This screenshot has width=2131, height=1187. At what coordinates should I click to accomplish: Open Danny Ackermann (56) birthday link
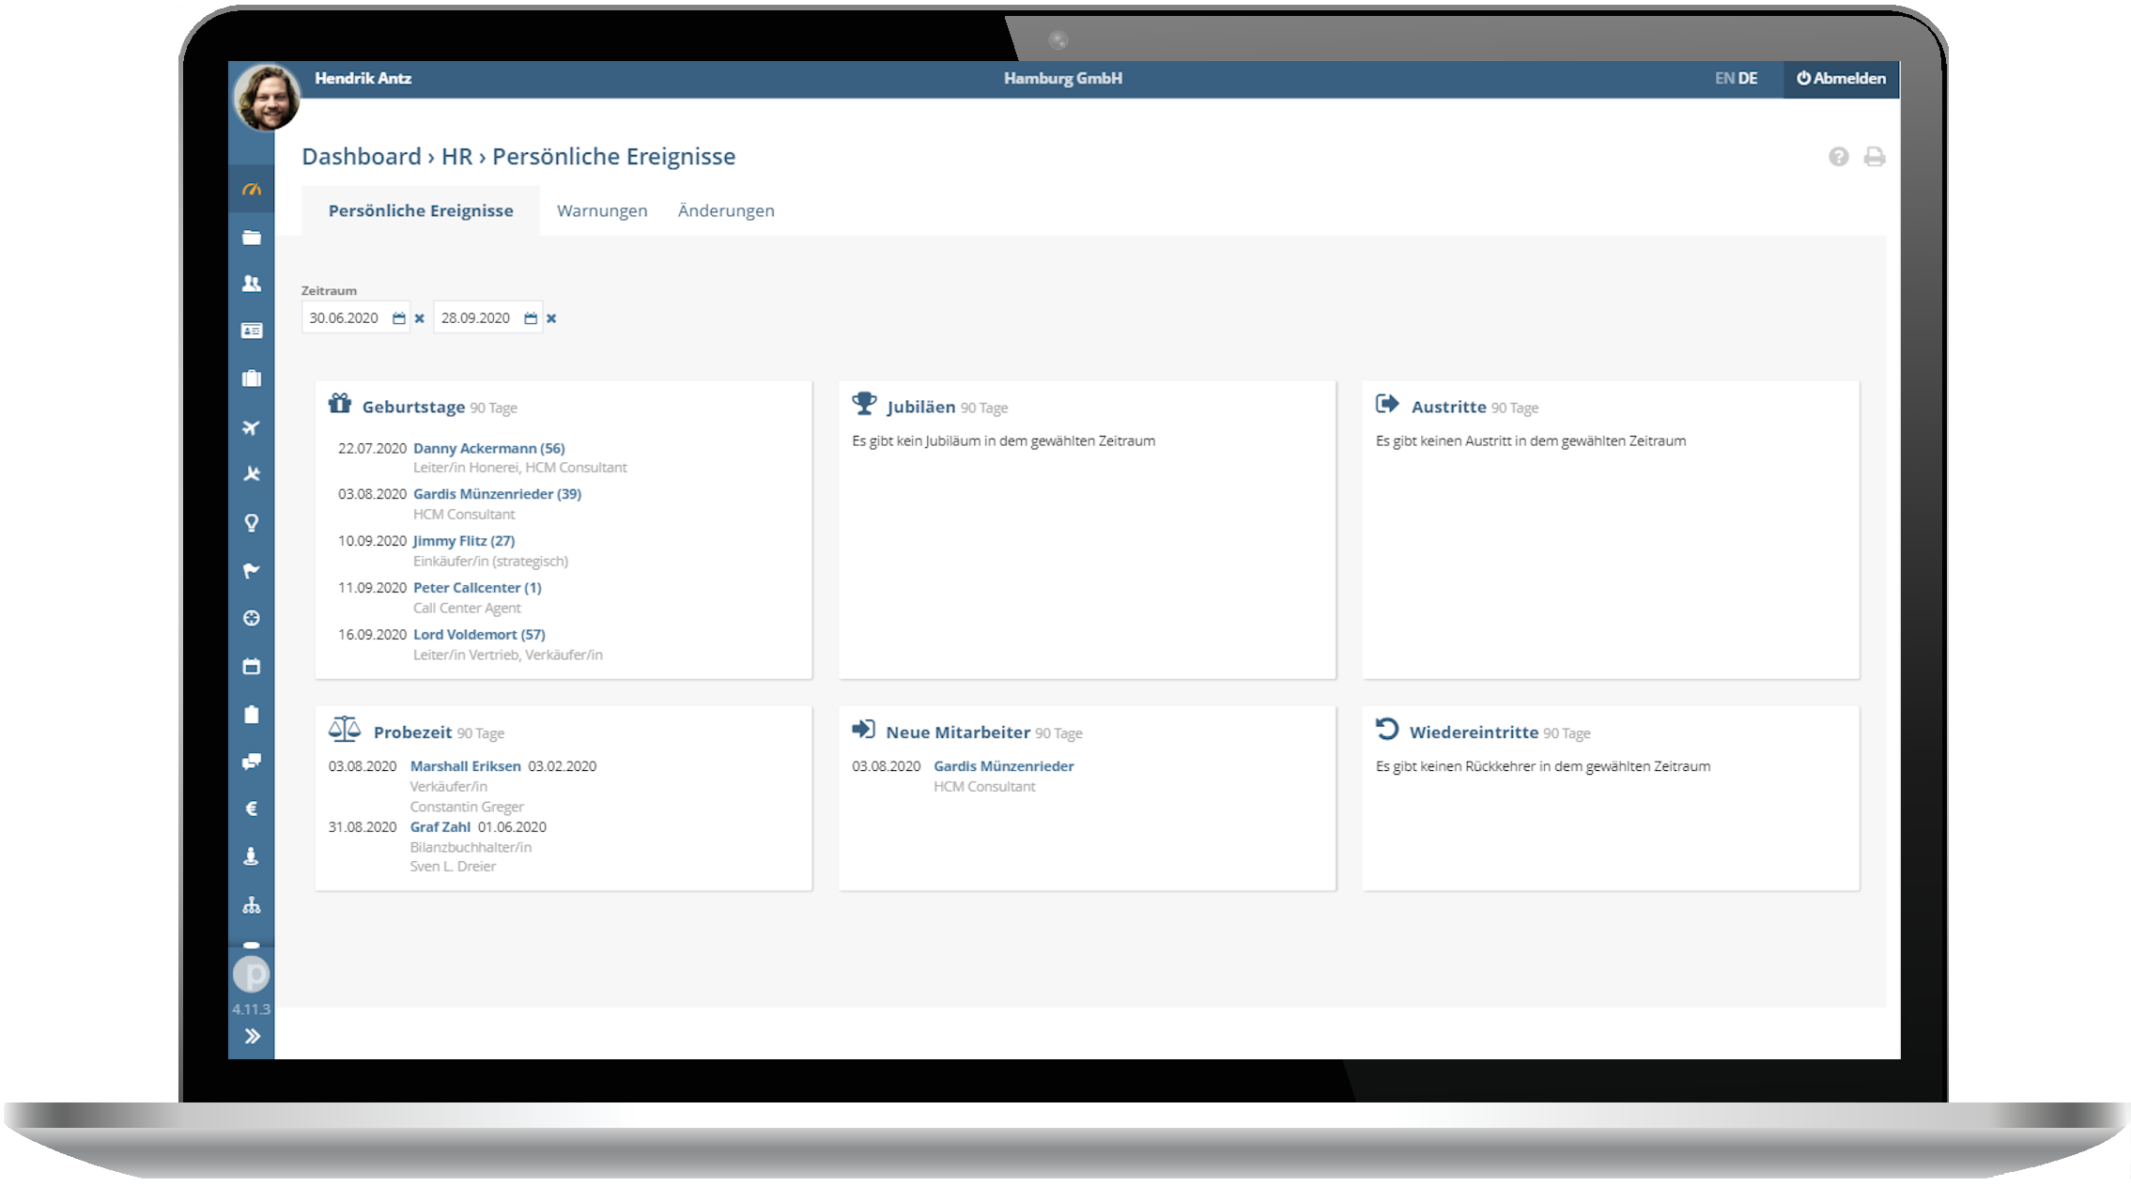point(488,449)
